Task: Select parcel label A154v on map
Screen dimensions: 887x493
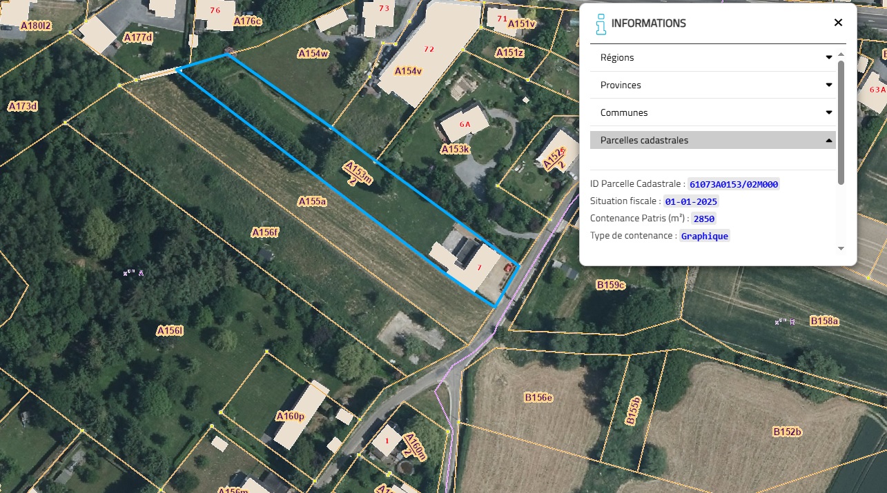Action: [408, 71]
